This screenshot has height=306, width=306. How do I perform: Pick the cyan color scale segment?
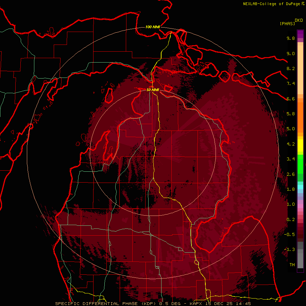[300, 187]
